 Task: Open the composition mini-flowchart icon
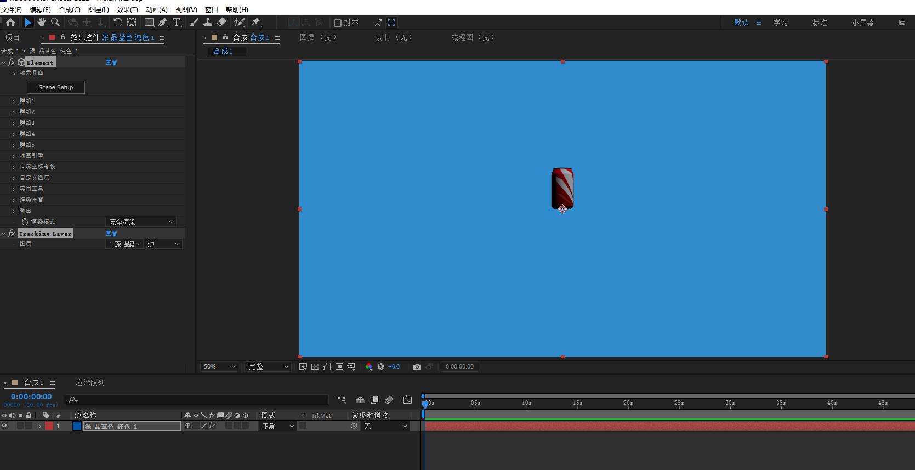tap(342, 400)
